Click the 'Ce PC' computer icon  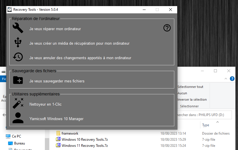click(8, 136)
